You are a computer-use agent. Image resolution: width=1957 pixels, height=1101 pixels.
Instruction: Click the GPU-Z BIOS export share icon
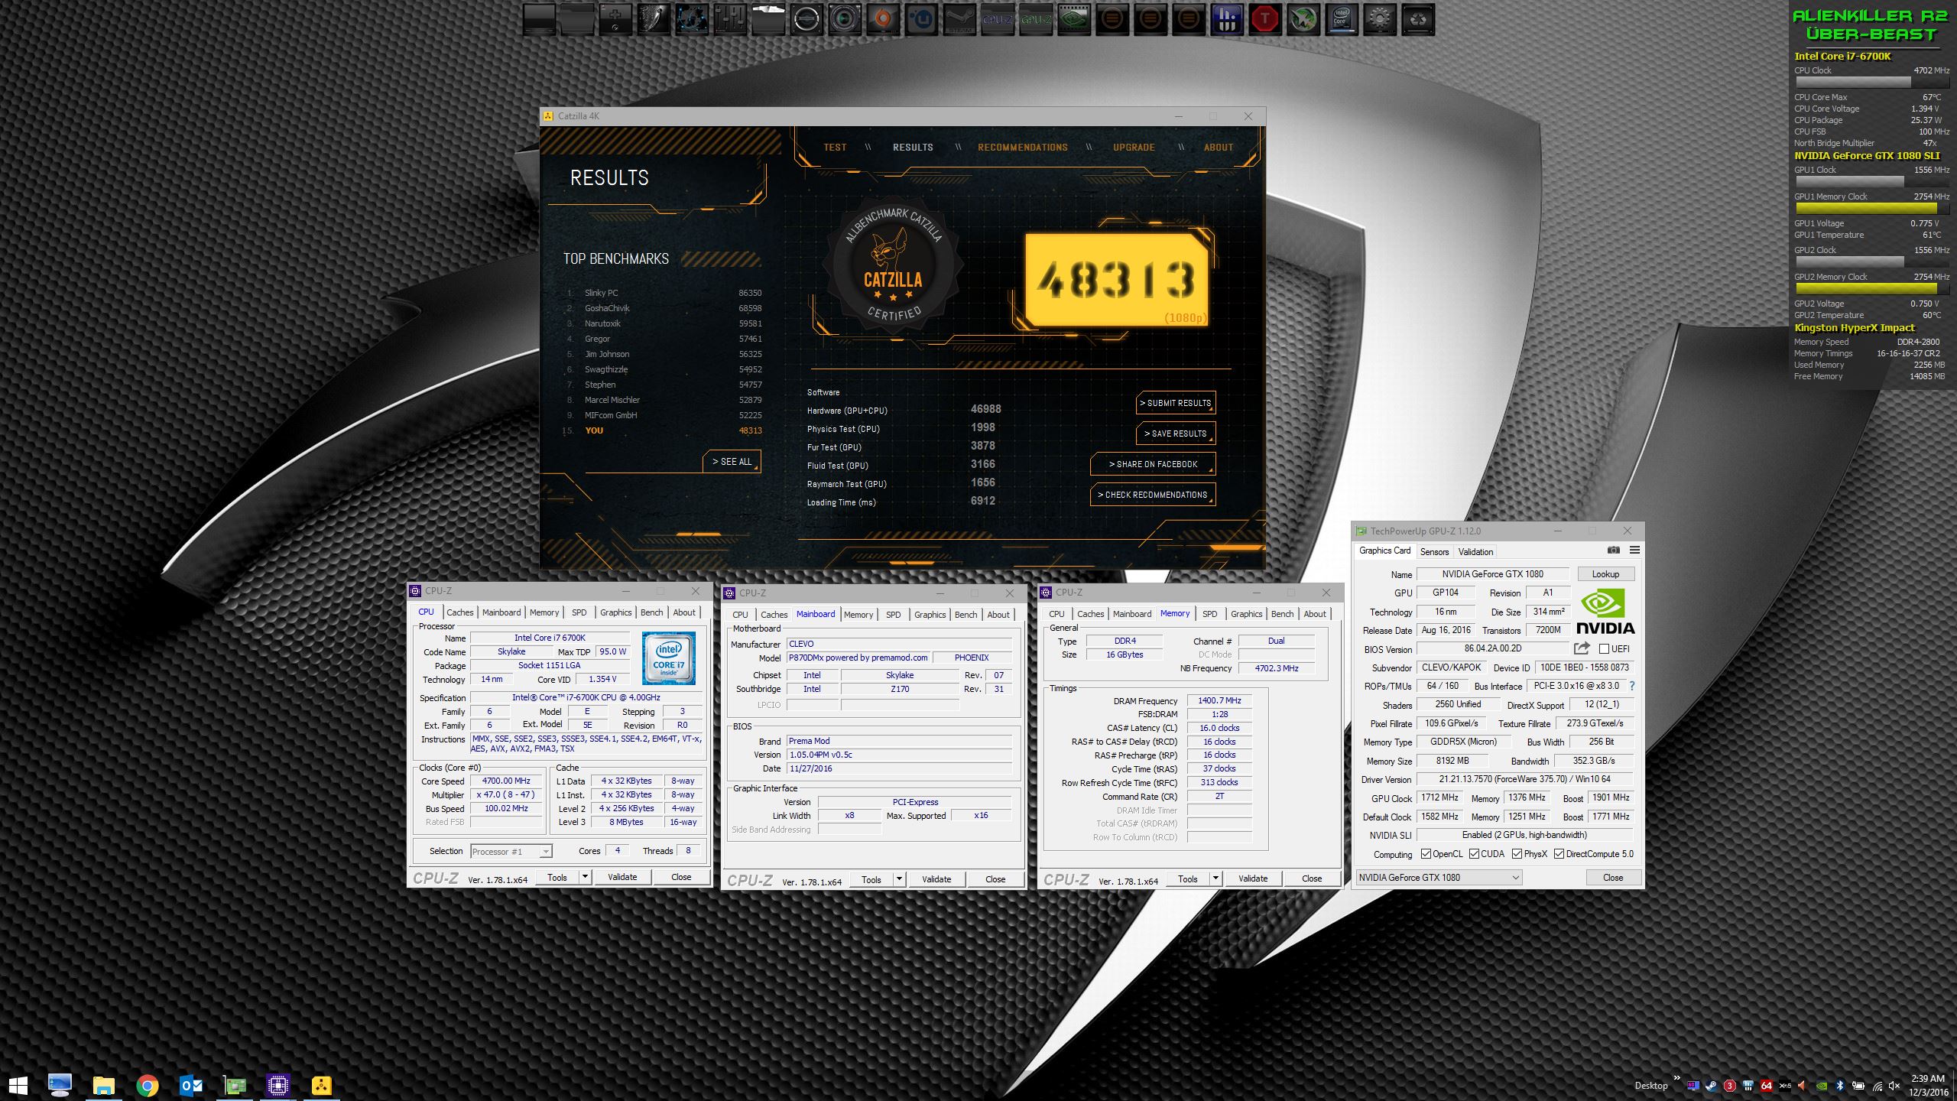click(x=1582, y=648)
